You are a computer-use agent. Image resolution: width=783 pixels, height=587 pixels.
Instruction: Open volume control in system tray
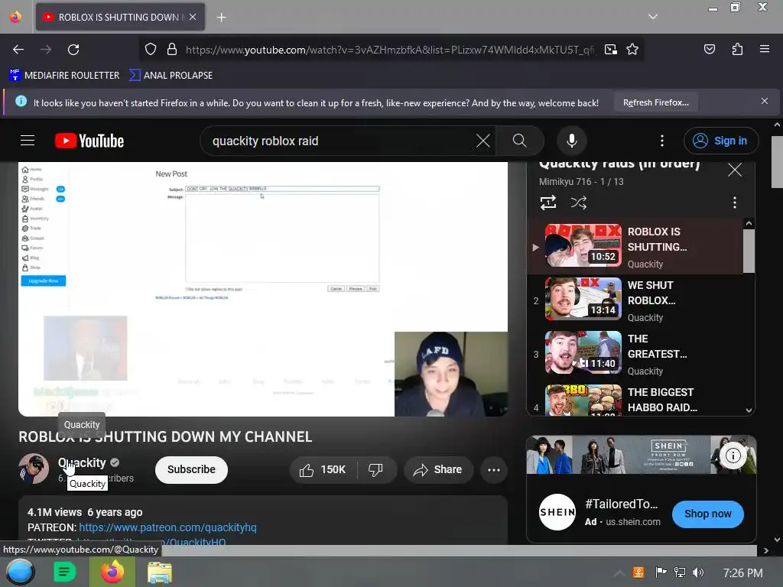tap(697, 572)
